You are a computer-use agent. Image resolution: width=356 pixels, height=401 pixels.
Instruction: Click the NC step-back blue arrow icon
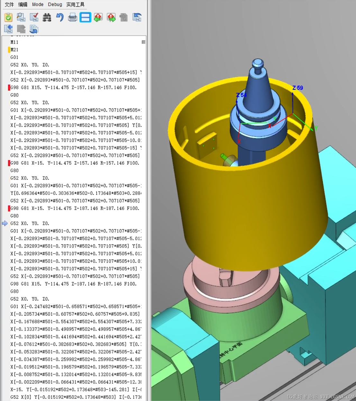click(8, 29)
